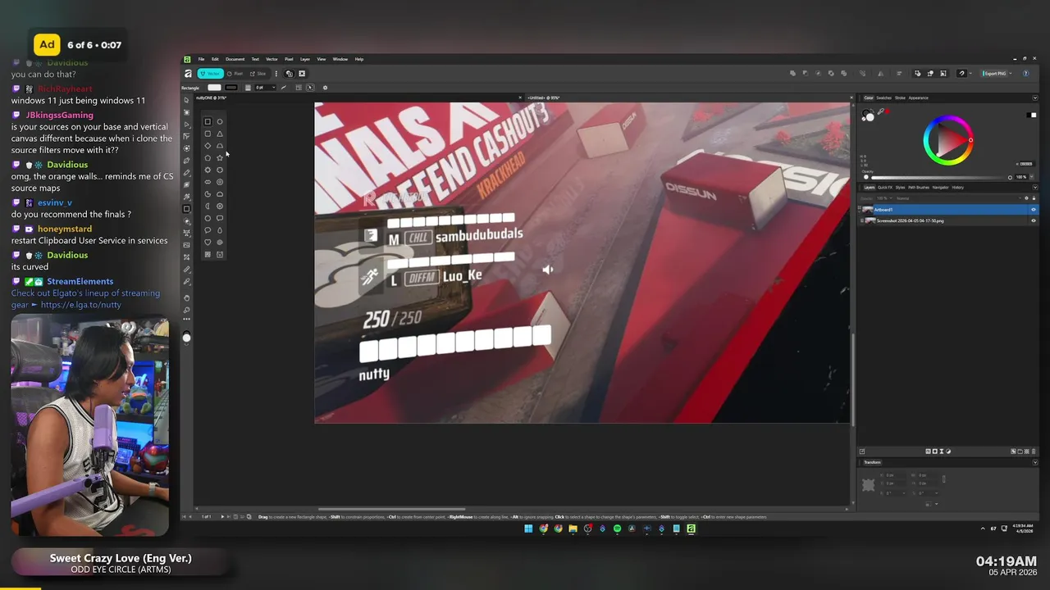Switch to Vector persona

coord(211,74)
